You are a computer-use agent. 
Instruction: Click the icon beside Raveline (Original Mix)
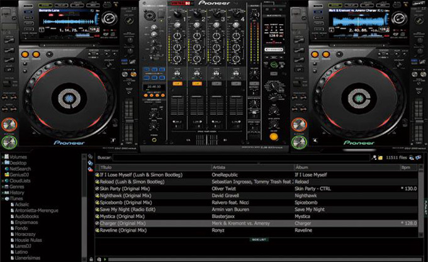click(97, 231)
